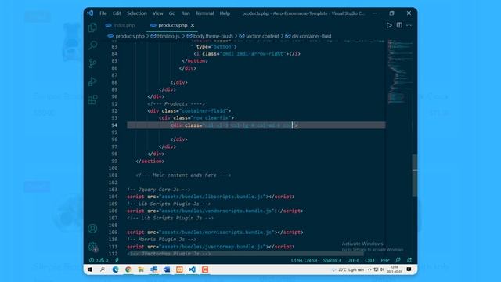Click the VS Code logo in title bar

point(90,13)
